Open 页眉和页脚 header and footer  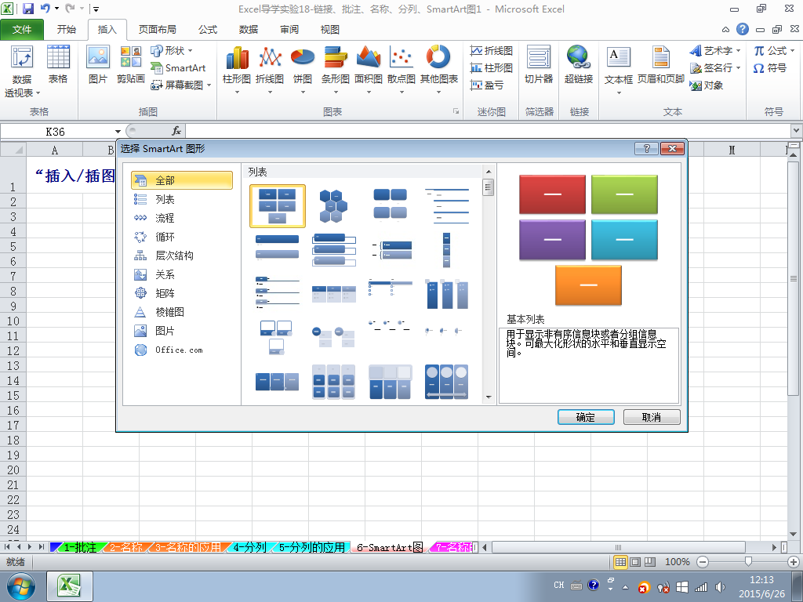click(660, 64)
